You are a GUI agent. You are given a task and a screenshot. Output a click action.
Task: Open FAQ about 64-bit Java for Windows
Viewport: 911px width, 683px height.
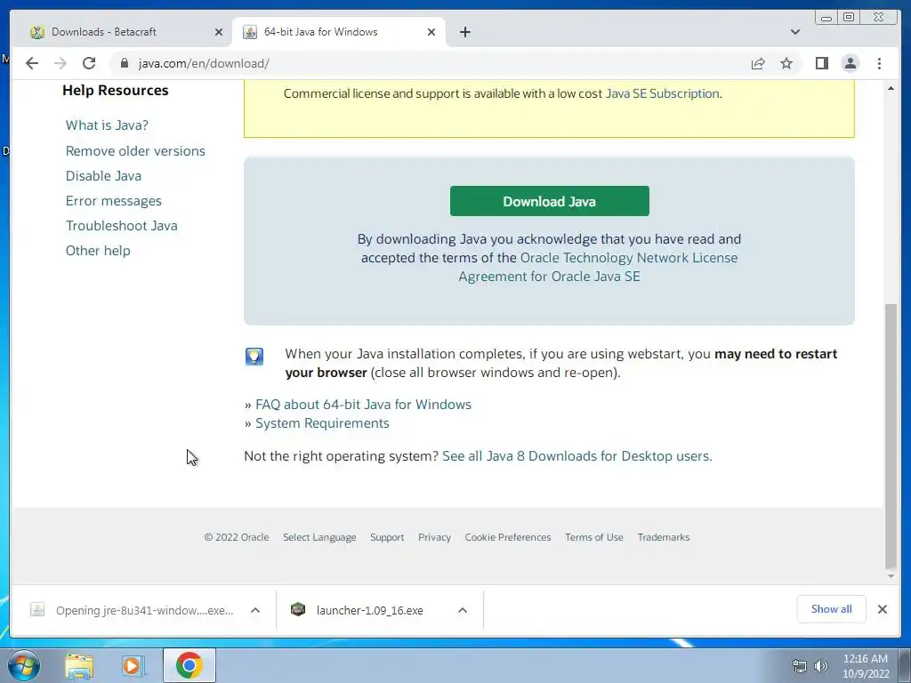[363, 405]
